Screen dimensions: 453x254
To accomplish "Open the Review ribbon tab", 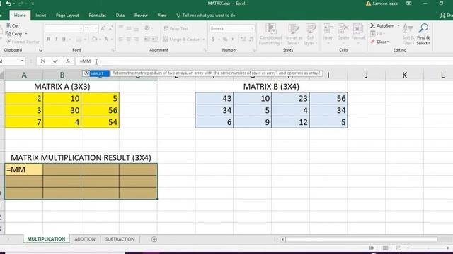I will pos(141,16).
